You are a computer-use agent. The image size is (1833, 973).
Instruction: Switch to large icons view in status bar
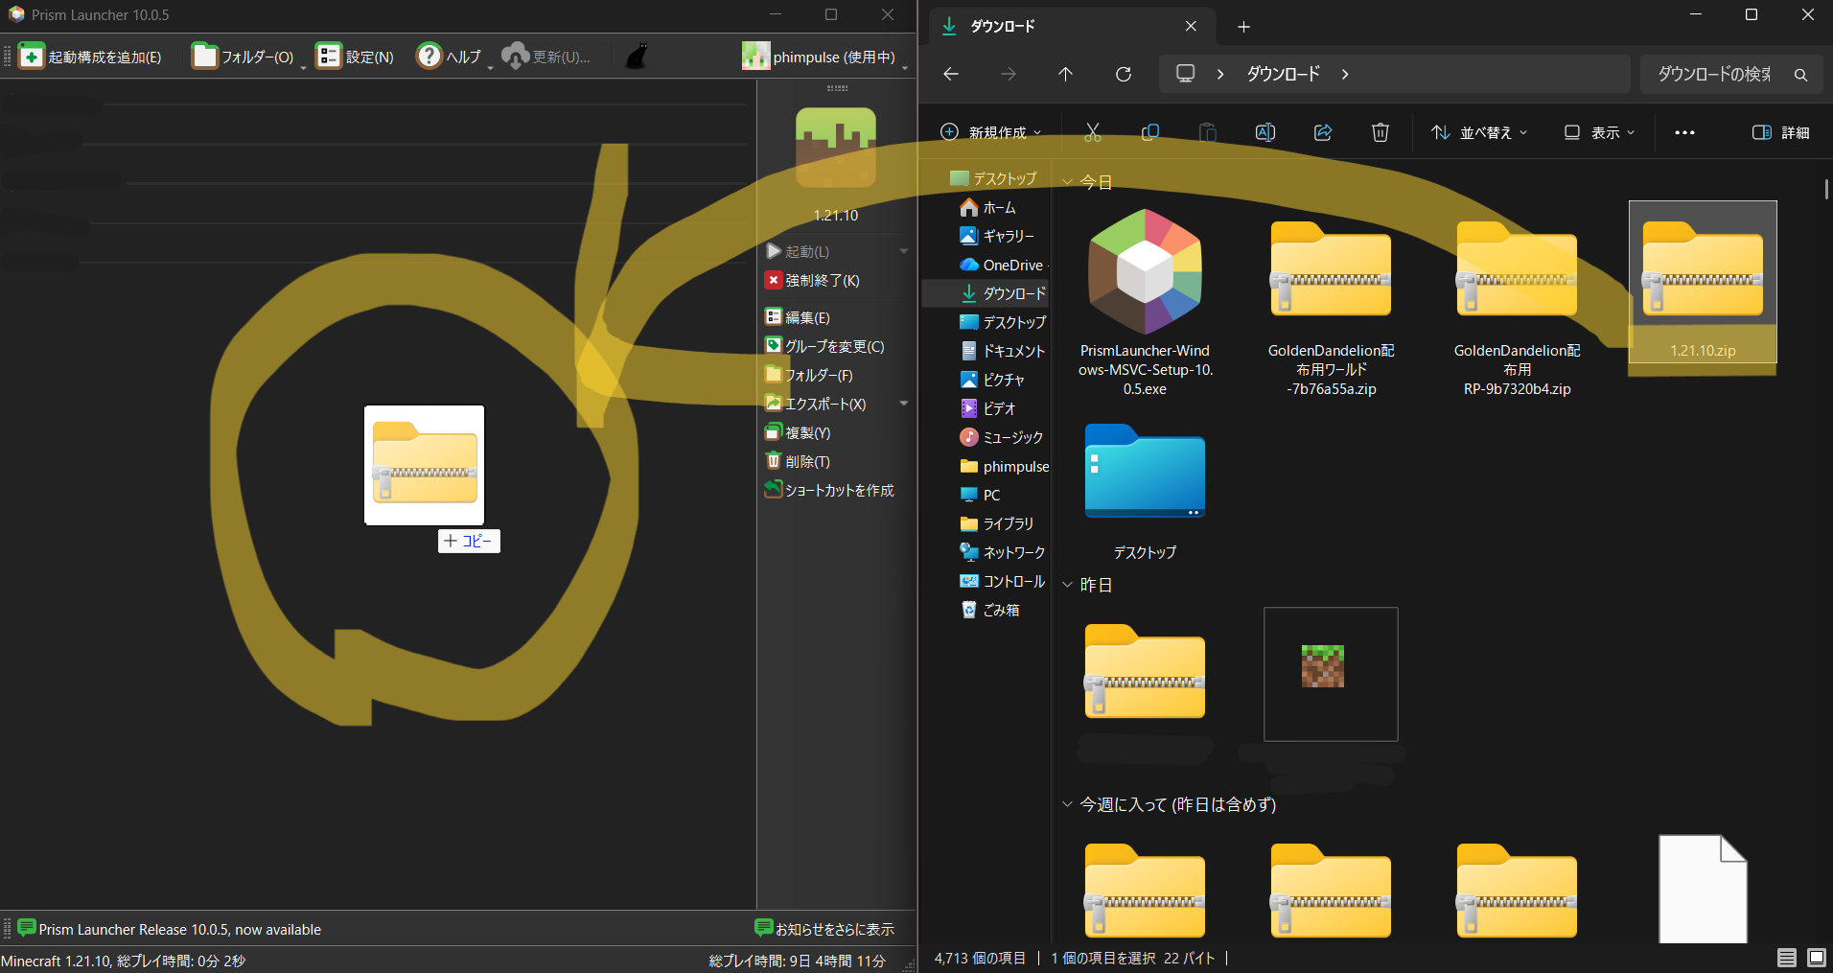pos(1816,958)
